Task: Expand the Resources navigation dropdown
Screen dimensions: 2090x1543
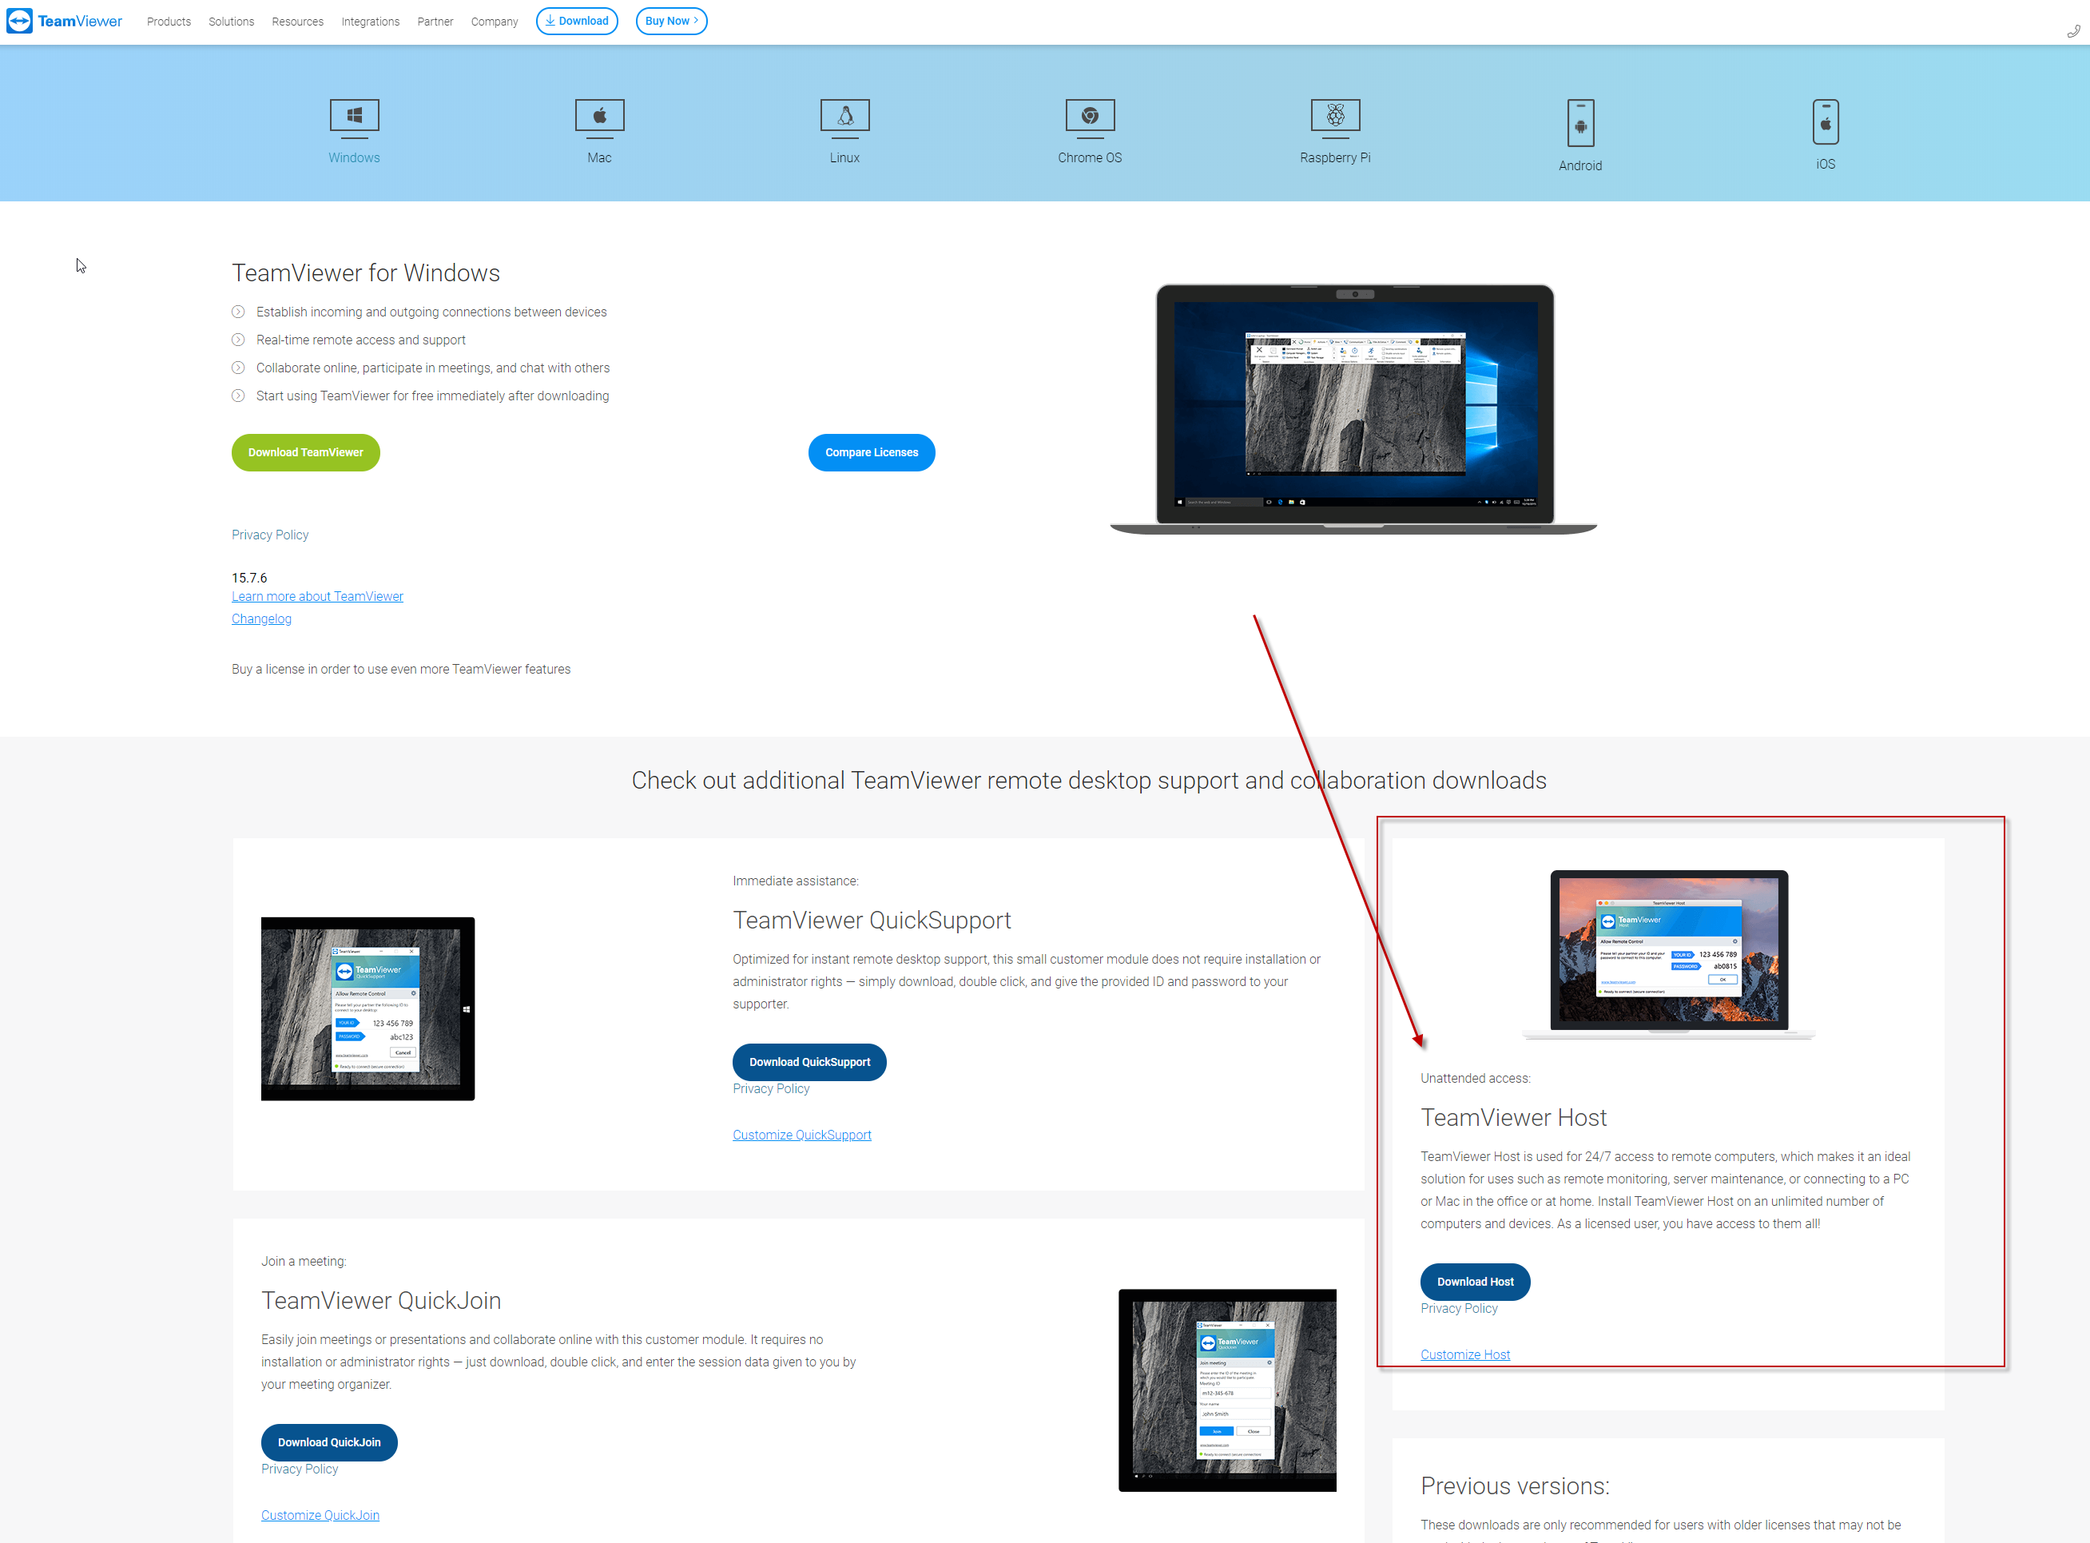Action: coord(296,21)
